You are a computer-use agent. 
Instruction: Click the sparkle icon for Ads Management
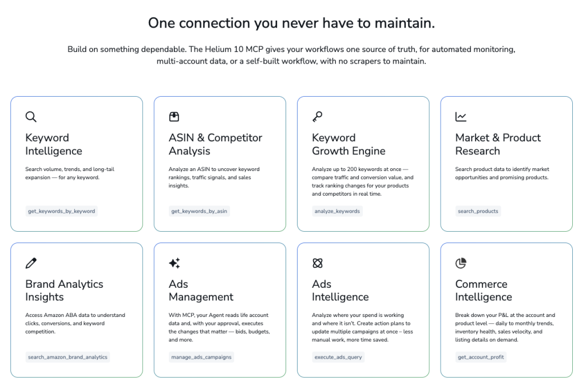[174, 263]
